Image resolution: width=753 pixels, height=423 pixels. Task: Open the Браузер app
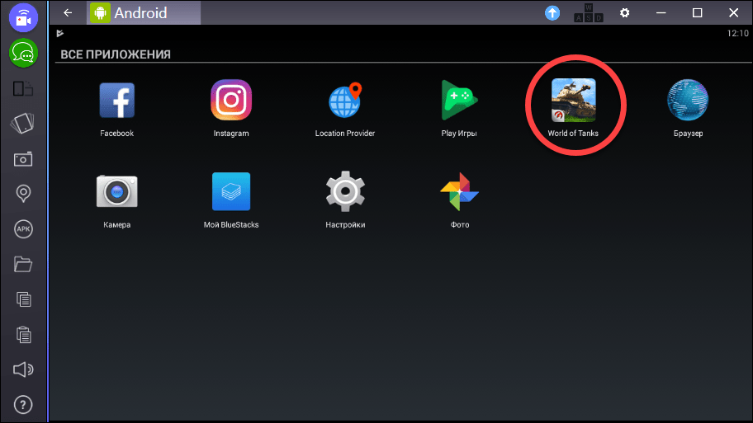688,100
